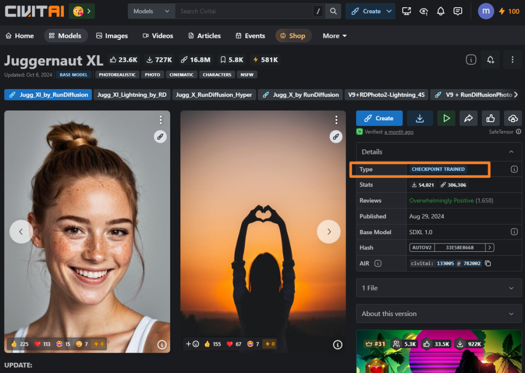This screenshot has height=373, width=525.
Task: Click the Civitai logo
Action: (35, 11)
